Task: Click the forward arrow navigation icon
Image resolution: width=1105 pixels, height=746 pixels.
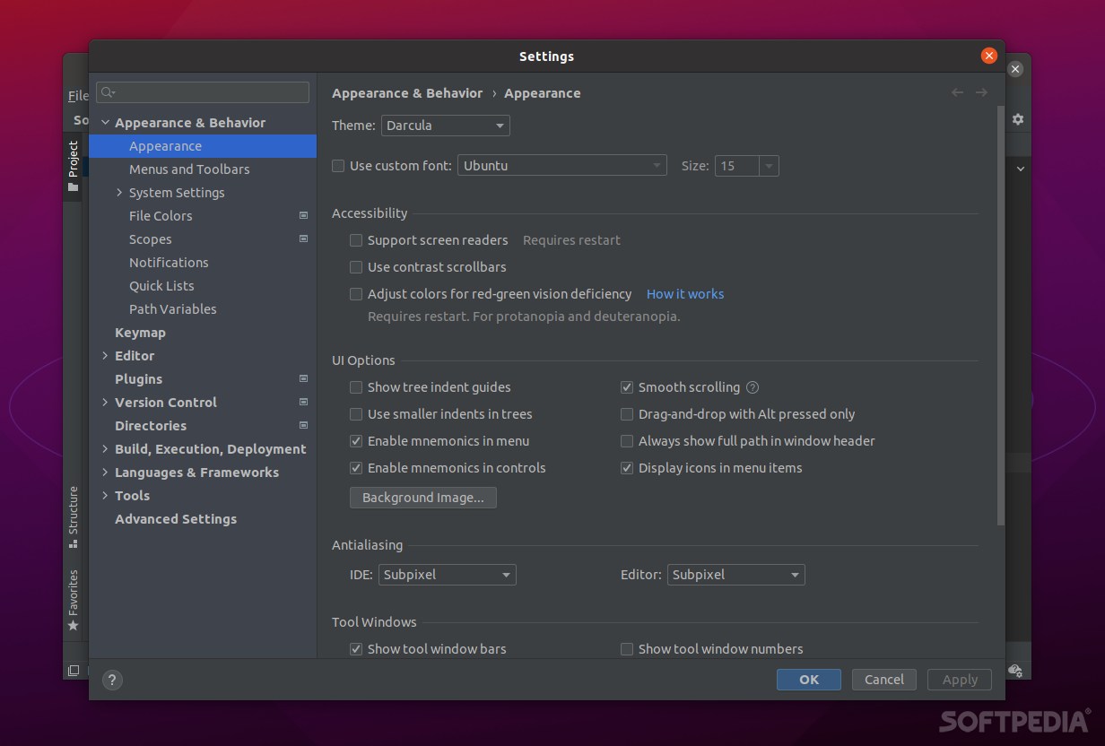Action: [981, 92]
